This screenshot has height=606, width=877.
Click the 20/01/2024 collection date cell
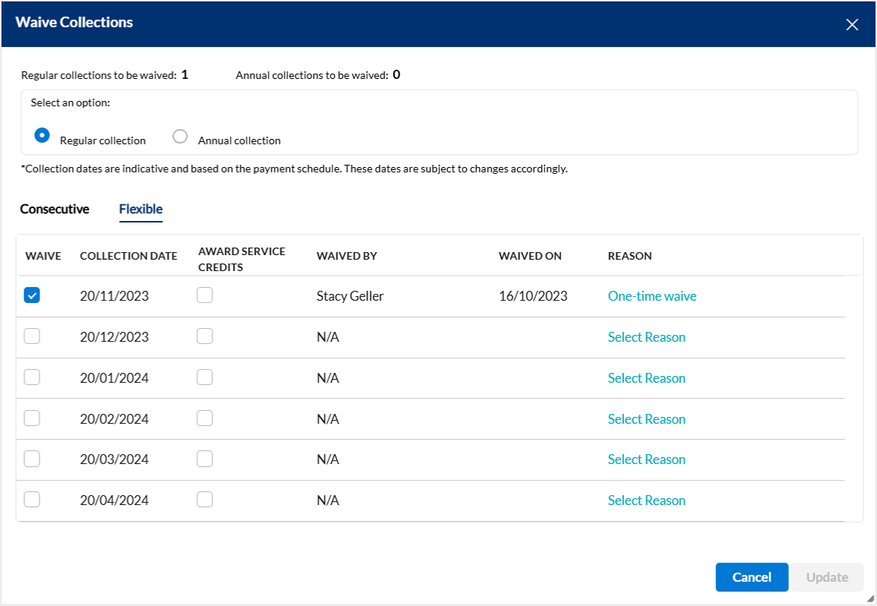click(x=114, y=377)
